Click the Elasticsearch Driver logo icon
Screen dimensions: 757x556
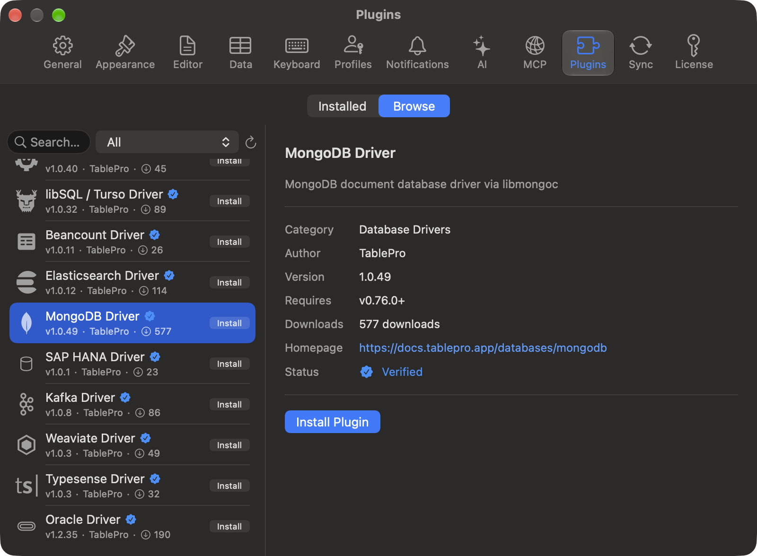pos(26,282)
